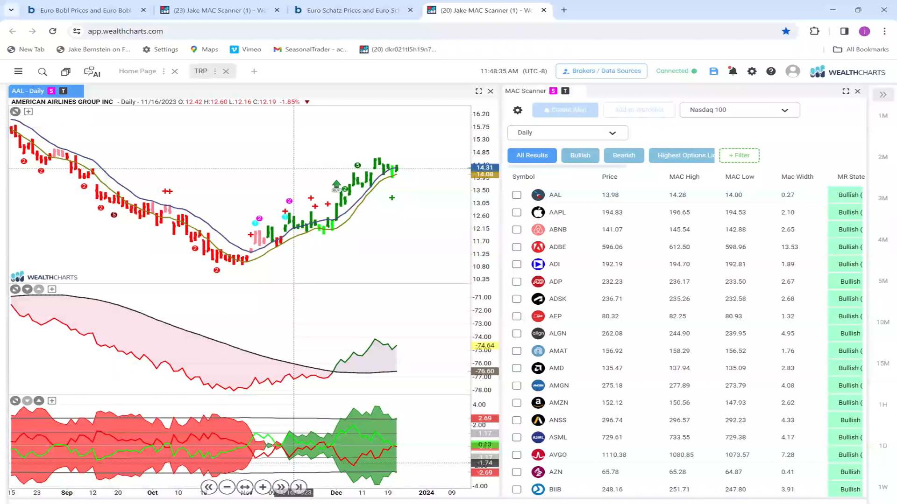The width and height of the screenshot is (897, 504).
Task: Click the + Filter button
Action: point(739,155)
